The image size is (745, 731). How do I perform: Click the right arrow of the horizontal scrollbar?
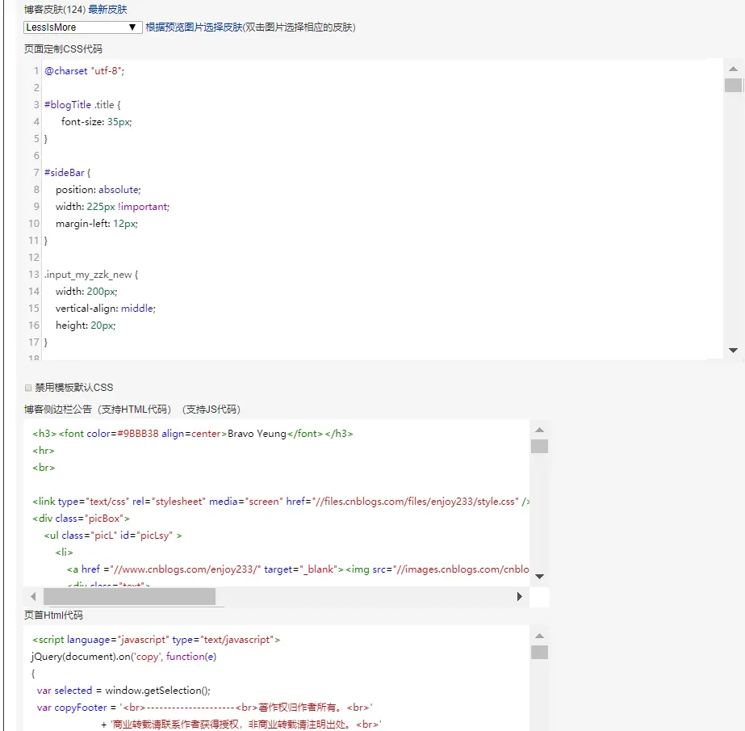(521, 596)
